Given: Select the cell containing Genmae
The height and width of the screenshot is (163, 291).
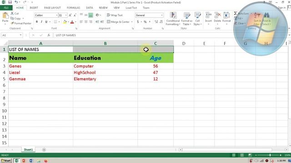Looking at the screenshot, I should click(x=40, y=79).
